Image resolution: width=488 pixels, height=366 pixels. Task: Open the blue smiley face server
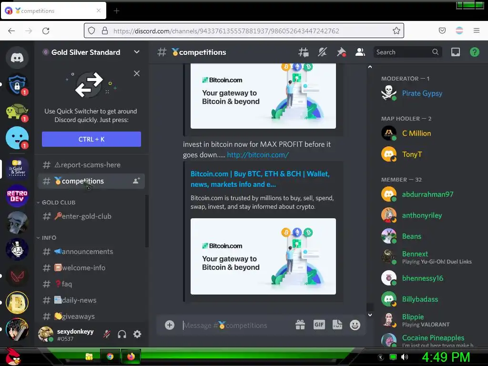(17, 138)
